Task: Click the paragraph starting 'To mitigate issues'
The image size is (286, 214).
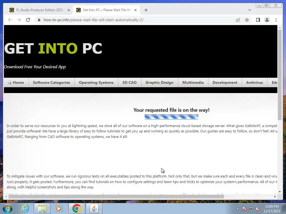Action: (x=142, y=182)
